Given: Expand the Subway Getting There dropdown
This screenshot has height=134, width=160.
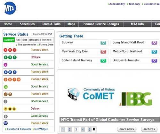Looking at the screenshot, I should 103,43.
